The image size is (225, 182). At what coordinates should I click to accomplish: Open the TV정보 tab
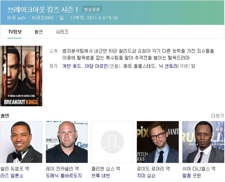(15, 32)
